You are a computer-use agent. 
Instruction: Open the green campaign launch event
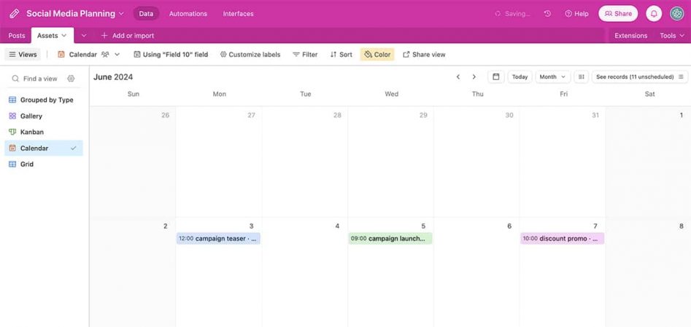point(390,239)
